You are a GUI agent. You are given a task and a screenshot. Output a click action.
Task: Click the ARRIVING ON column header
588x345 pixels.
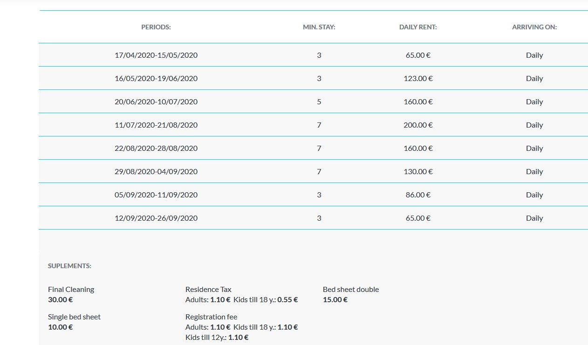[x=534, y=27]
